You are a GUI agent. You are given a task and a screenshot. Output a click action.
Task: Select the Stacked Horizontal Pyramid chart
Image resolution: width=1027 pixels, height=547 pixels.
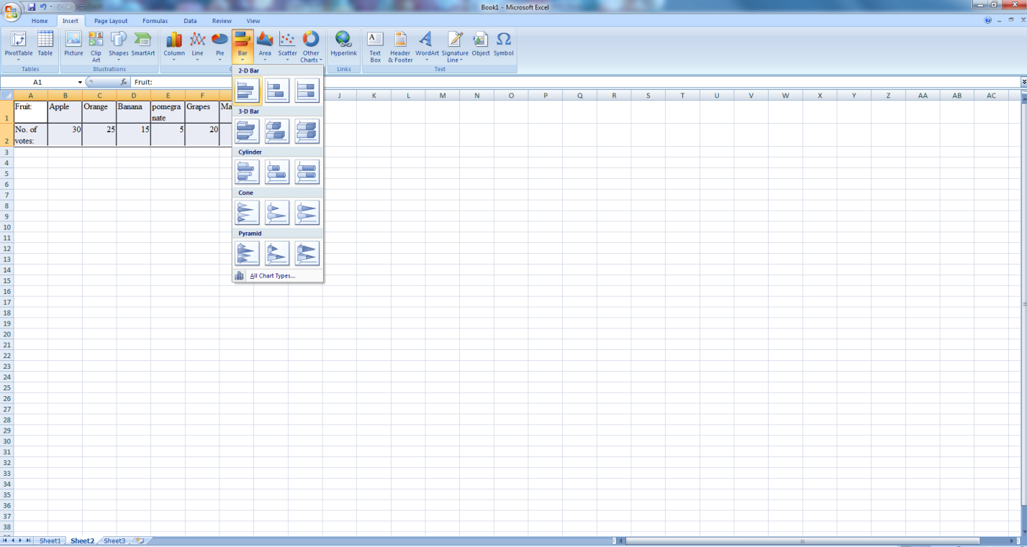pos(277,253)
